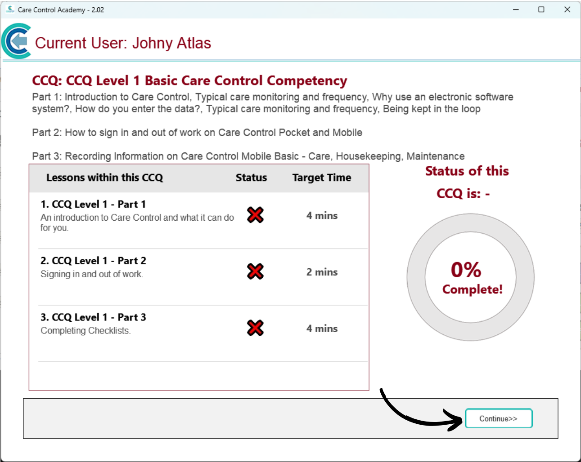Image resolution: width=581 pixels, height=462 pixels.
Task: Minimize the Care Control Academy window
Action: click(x=516, y=9)
